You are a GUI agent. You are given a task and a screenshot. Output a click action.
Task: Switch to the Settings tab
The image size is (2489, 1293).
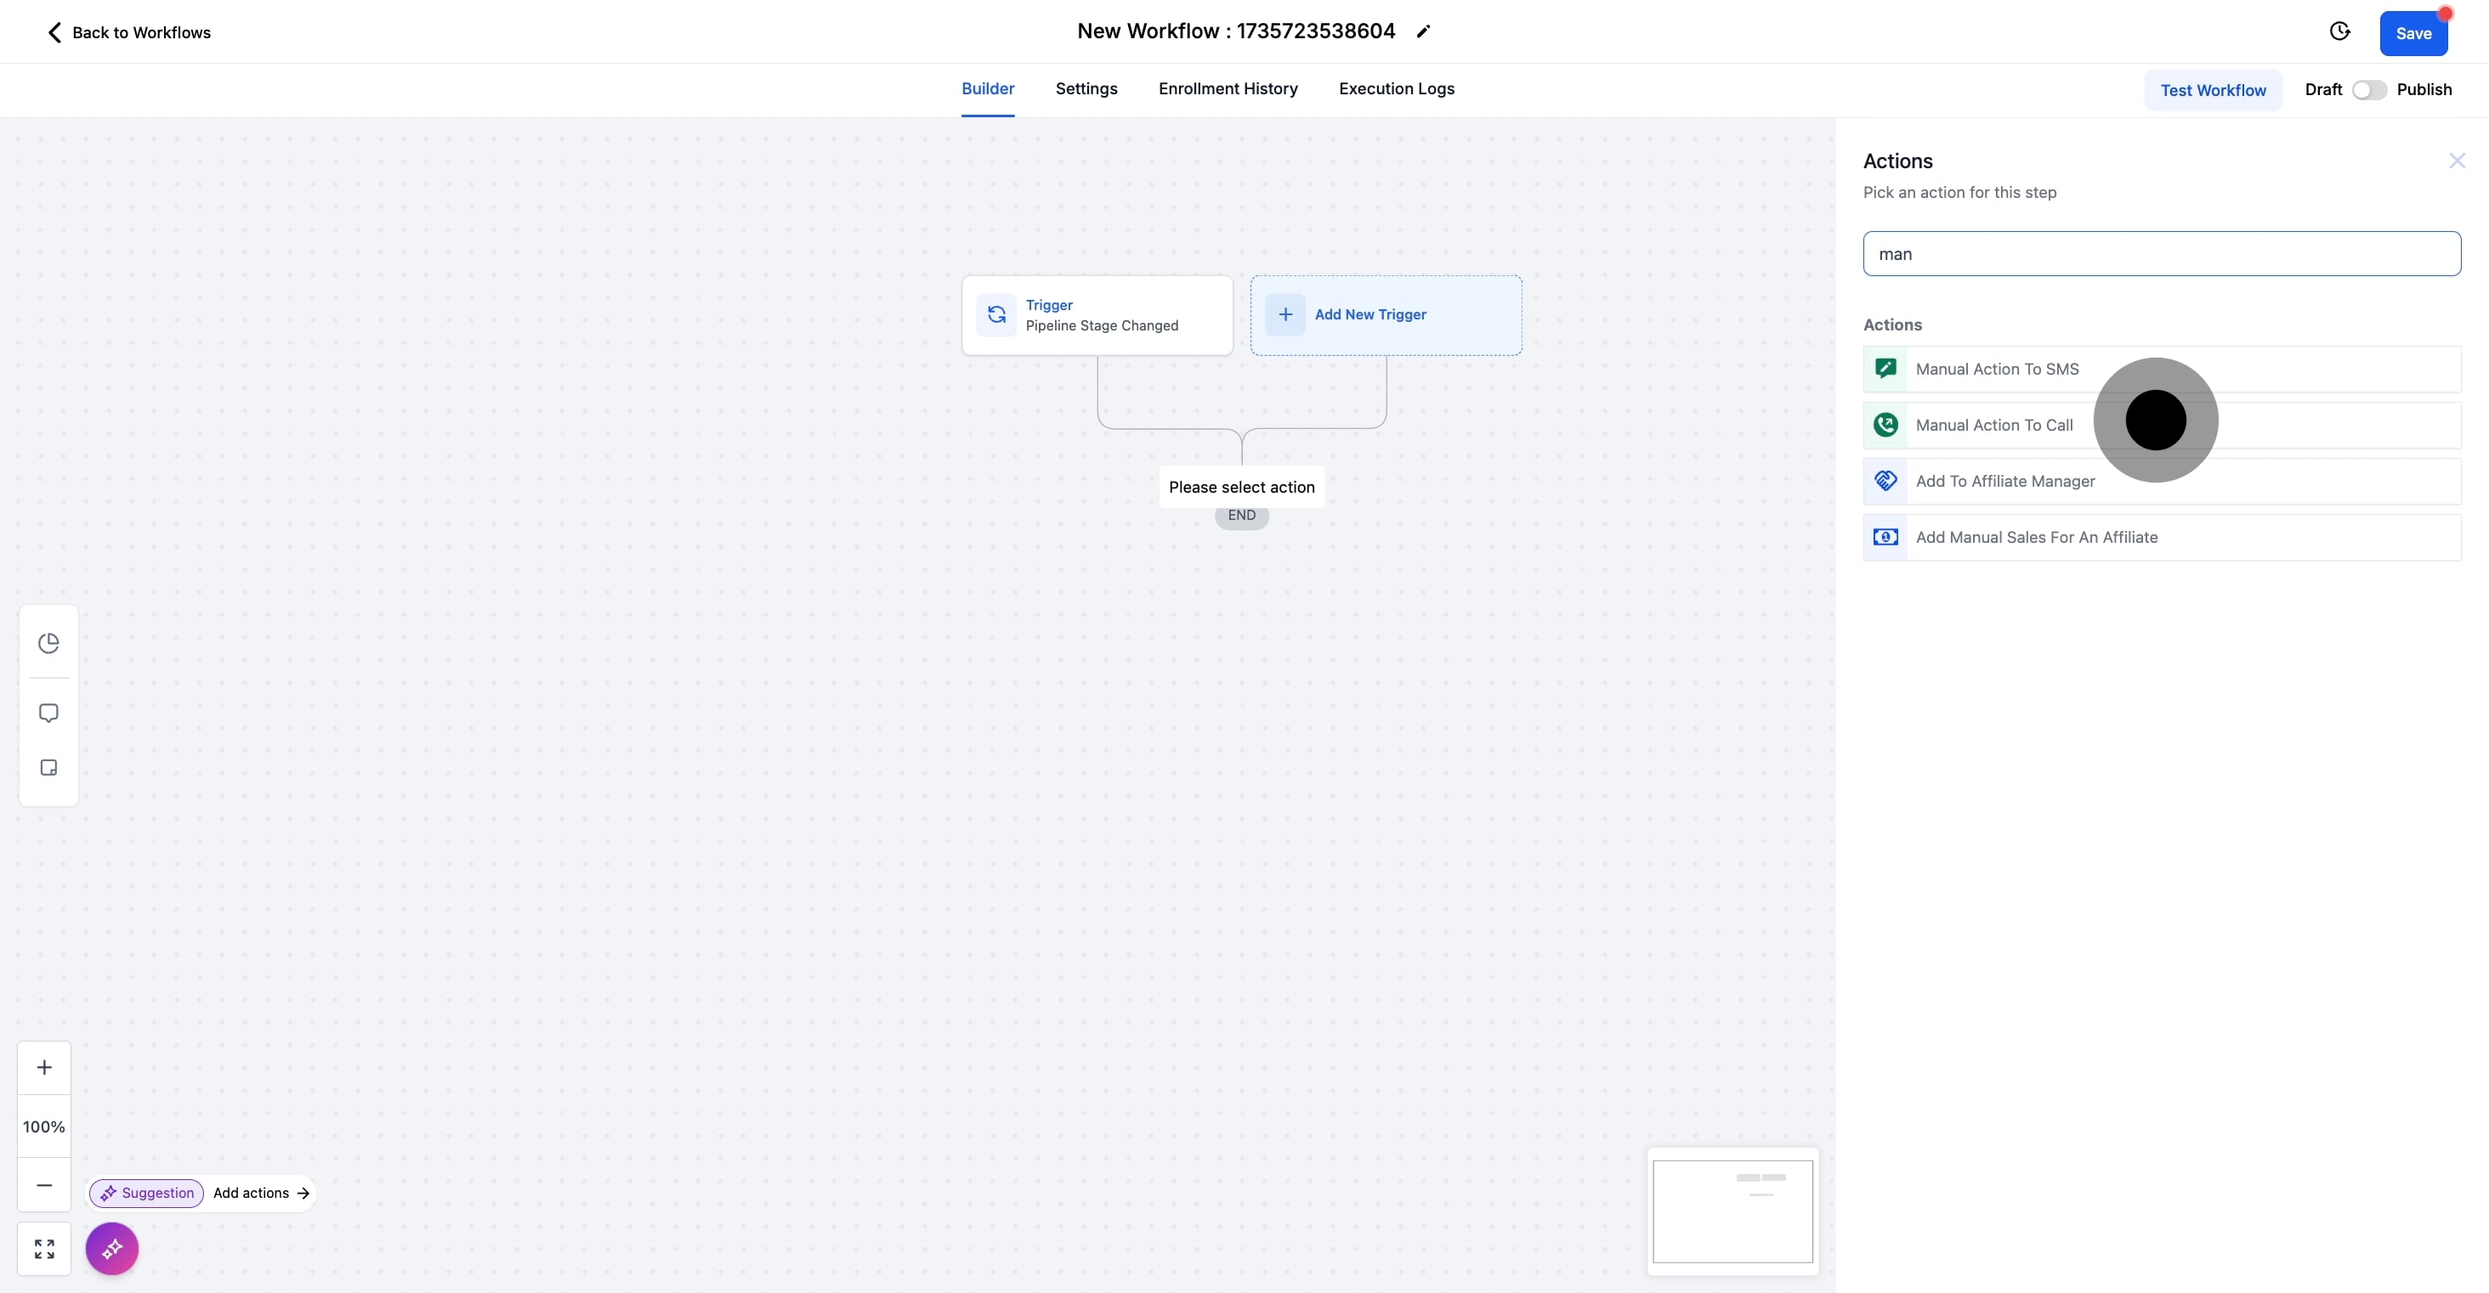coord(1086,89)
